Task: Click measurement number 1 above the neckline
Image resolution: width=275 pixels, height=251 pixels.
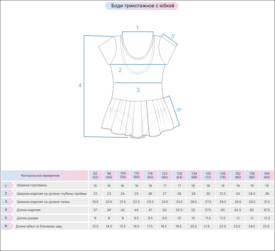Action: (x=137, y=28)
